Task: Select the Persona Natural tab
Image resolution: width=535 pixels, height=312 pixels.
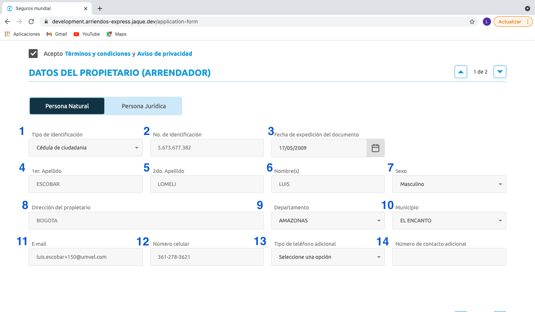Action: (x=67, y=106)
